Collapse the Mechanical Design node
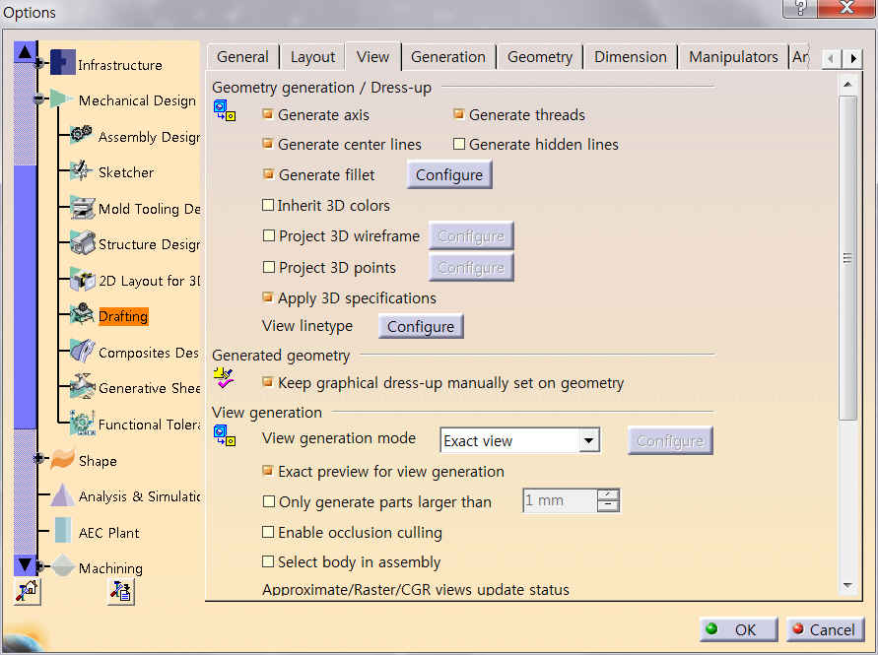Image resolution: width=878 pixels, height=655 pixels. click(x=39, y=98)
